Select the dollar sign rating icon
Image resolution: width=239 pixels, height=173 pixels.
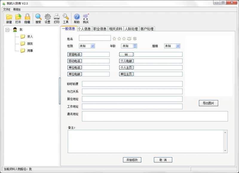(x=134, y=38)
